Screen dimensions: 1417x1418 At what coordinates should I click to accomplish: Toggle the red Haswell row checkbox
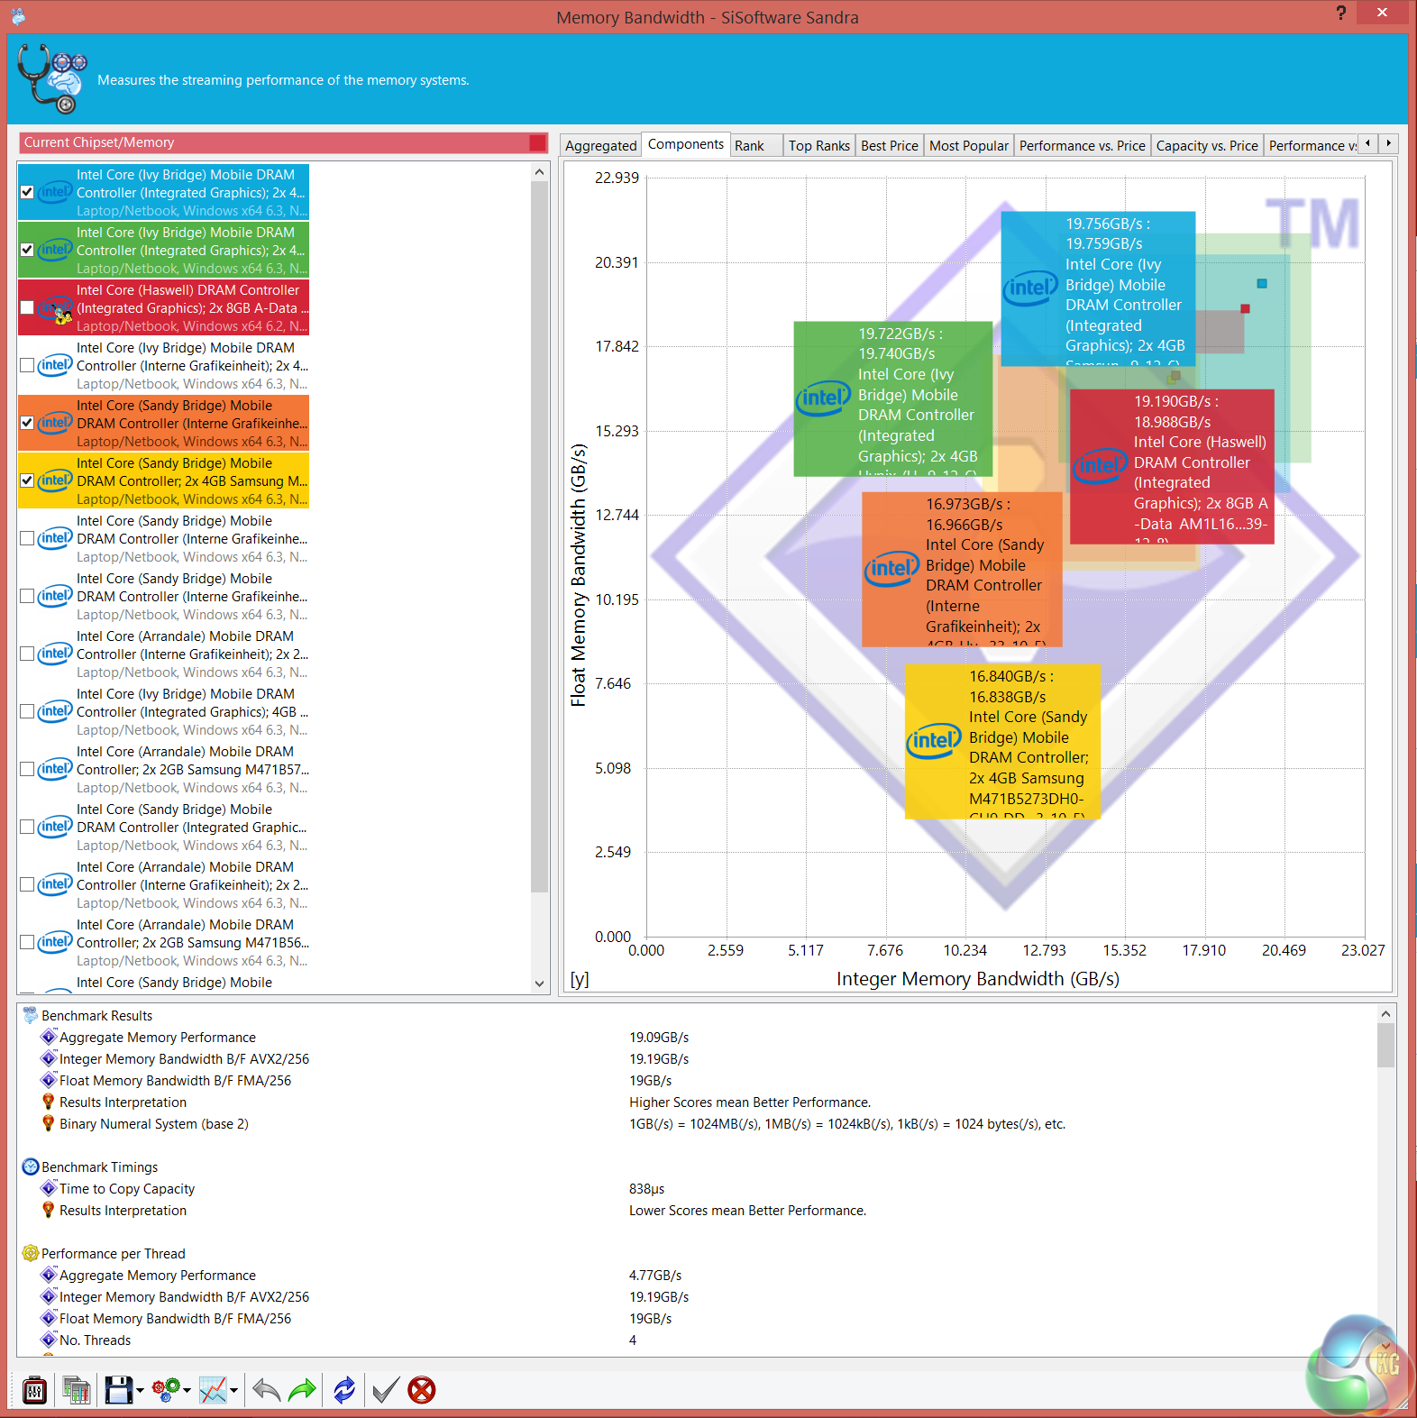tap(27, 307)
